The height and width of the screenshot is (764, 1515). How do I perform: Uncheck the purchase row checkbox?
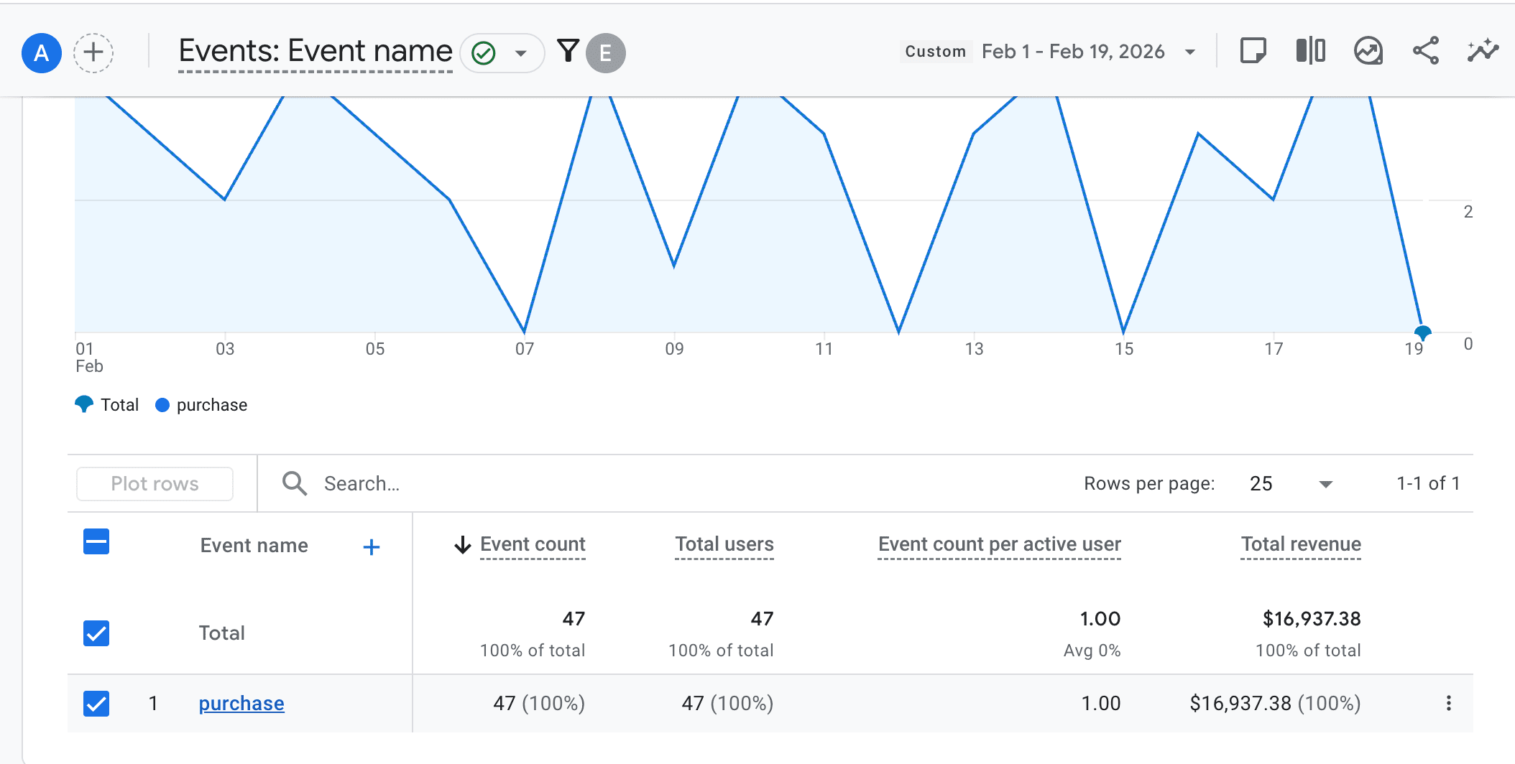(96, 704)
